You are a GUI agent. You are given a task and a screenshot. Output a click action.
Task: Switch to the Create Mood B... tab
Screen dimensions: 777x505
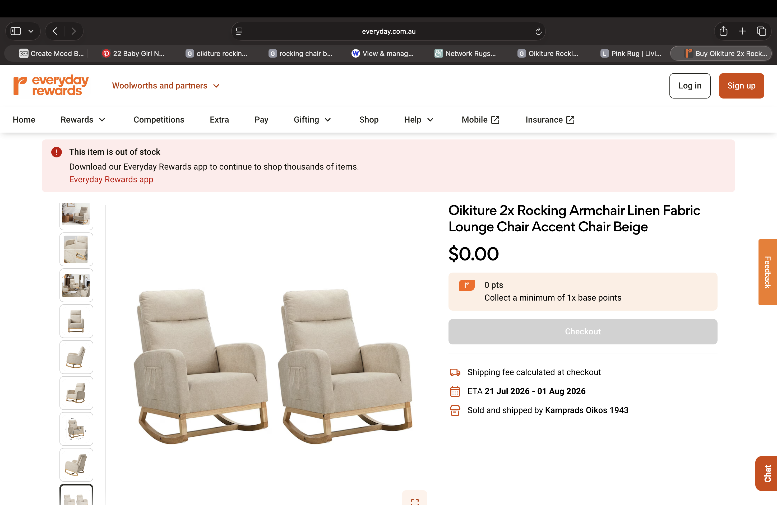tap(51, 54)
